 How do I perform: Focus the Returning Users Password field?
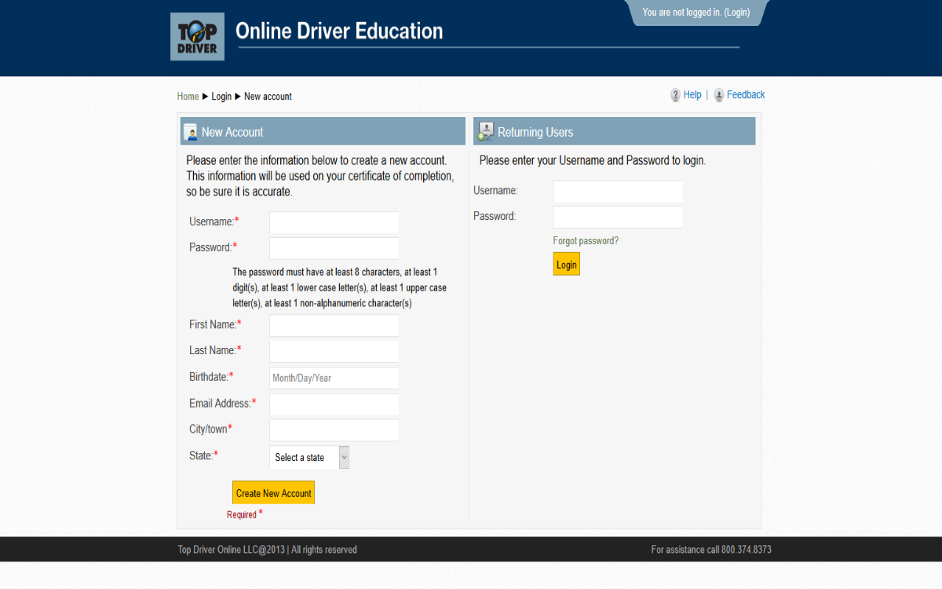pos(619,217)
